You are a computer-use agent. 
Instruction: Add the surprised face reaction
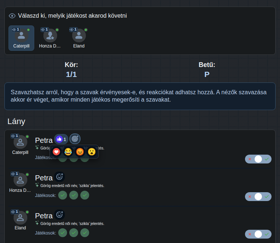tap(92, 152)
